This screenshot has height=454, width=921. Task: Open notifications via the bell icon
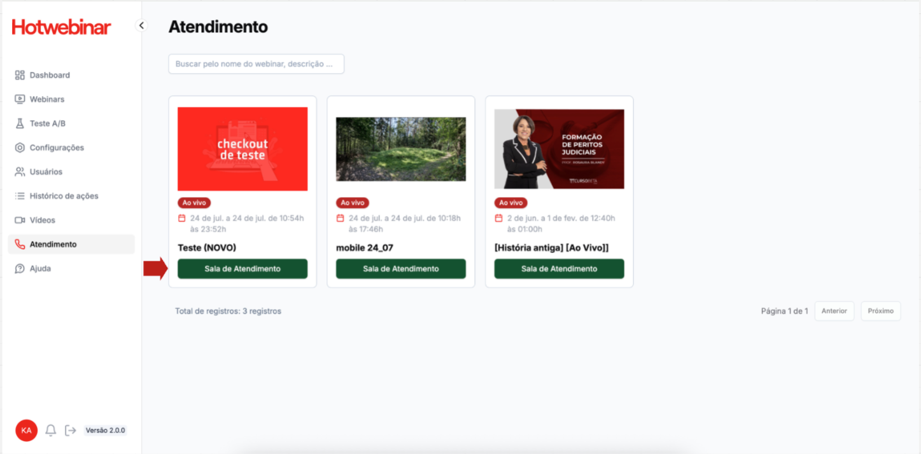coord(51,430)
